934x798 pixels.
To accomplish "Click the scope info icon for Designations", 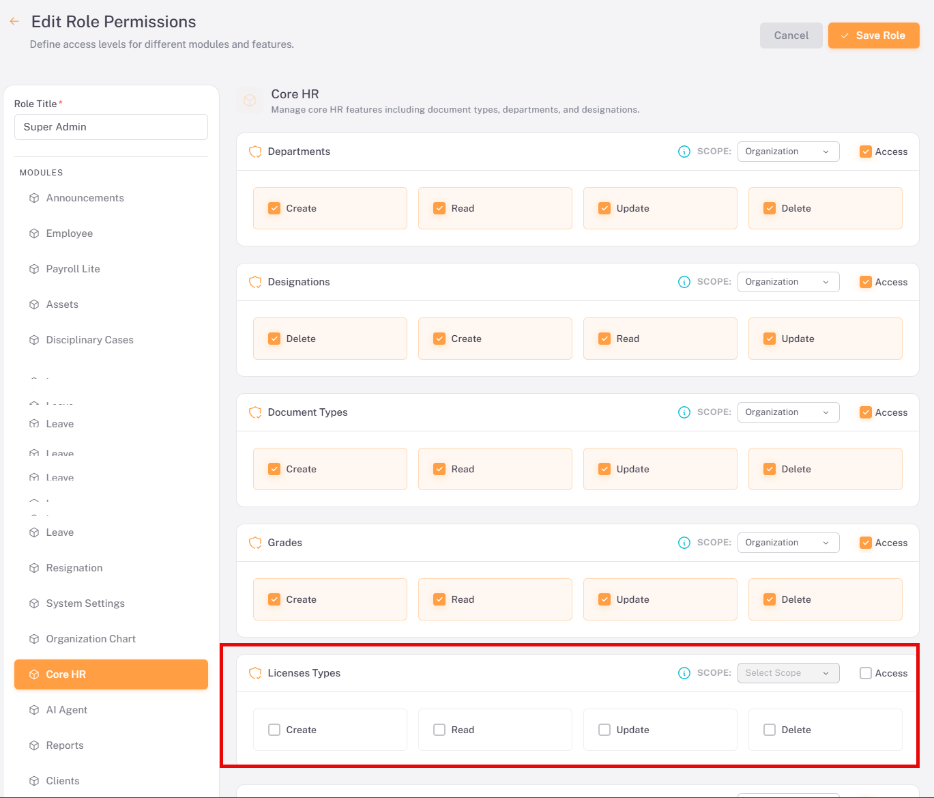I will (684, 282).
